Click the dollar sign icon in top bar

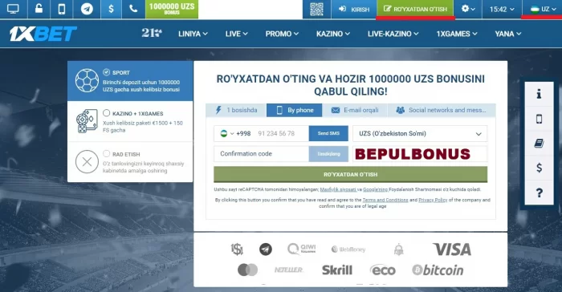pyautogui.click(x=111, y=9)
